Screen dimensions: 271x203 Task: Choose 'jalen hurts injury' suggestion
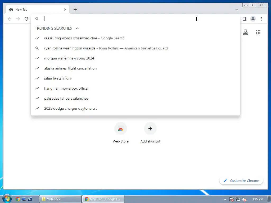135,78
